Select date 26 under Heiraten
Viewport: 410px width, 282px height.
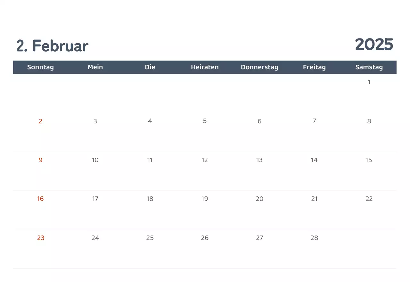tap(205, 238)
